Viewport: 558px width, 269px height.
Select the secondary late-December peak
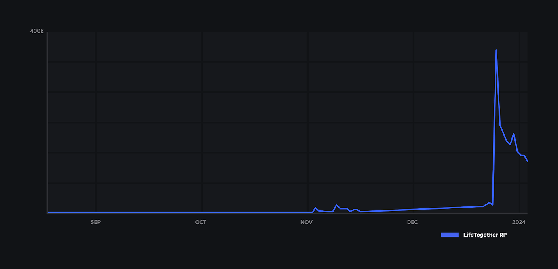[x=514, y=132]
